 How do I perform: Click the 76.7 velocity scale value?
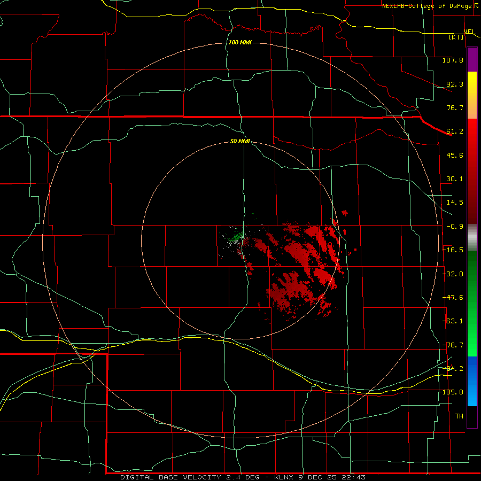coord(455,107)
